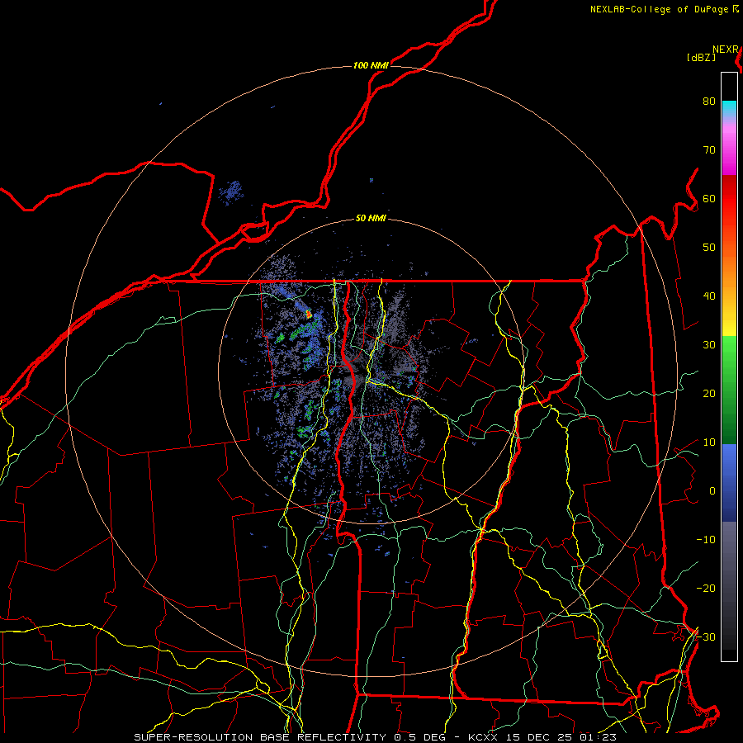
Task: Click the SUPER-RESOLUTION BASE REFLECTIVITY product title
Action: click(x=260, y=737)
